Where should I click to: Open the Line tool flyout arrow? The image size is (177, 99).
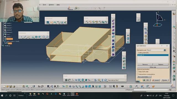[x=27, y=38]
